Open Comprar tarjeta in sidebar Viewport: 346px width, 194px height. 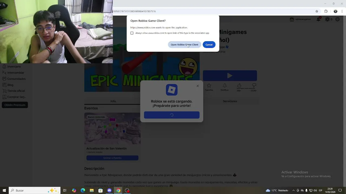click(x=16, y=97)
